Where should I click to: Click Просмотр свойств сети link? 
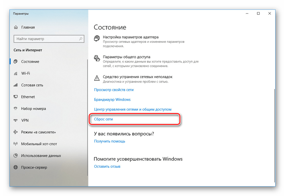pyautogui.click(x=114, y=90)
